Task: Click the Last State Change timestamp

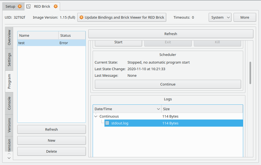Action: pos(146,69)
